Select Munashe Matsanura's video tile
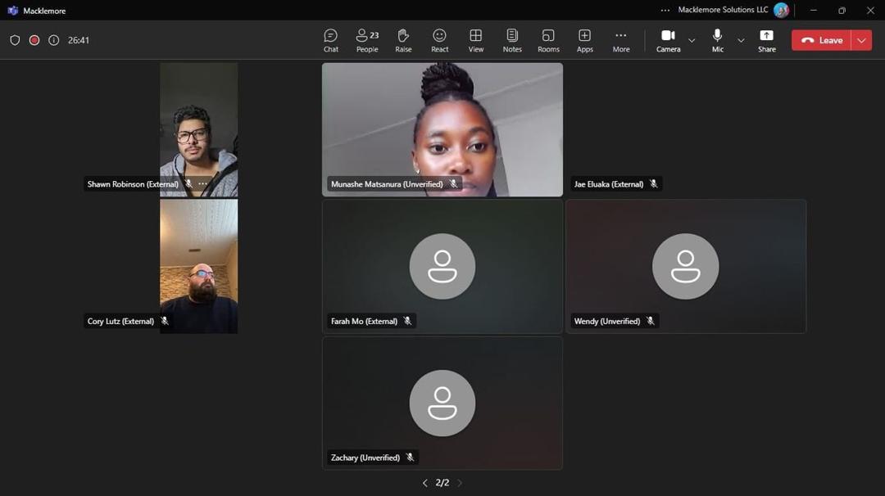 pos(442,123)
